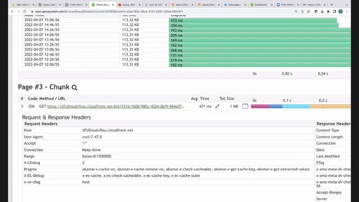The width and height of the screenshot is (359, 202).
Task: Open the extensions puzzle icon
Action: pos(328,11)
